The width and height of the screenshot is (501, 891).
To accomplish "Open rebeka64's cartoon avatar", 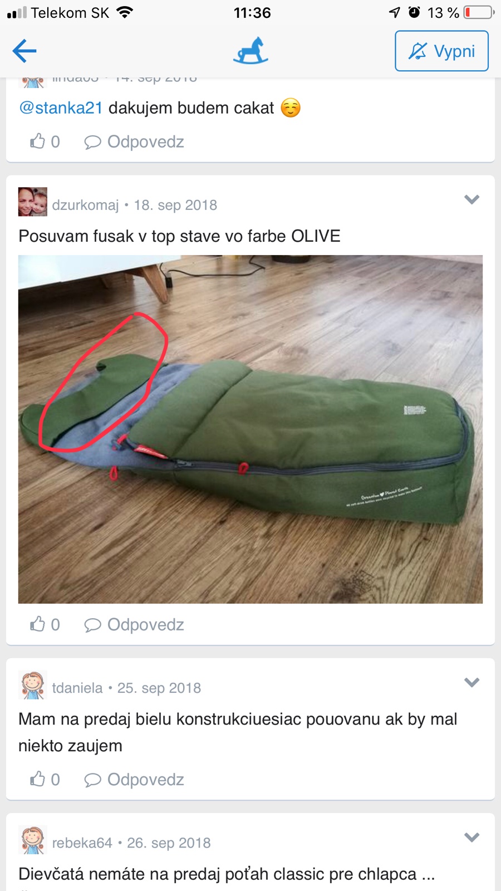I will click(x=33, y=840).
